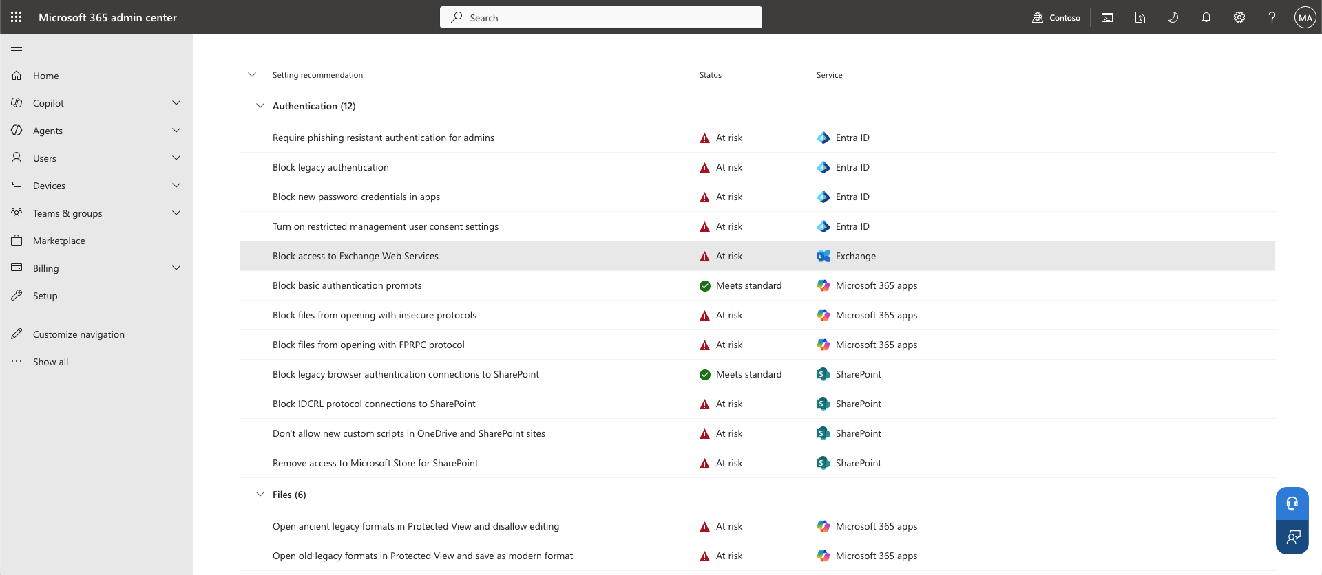Click the Agents icon in sidebar
Image resolution: width=1322 pixels, height=575 pixels.
[x=17, y=130]
